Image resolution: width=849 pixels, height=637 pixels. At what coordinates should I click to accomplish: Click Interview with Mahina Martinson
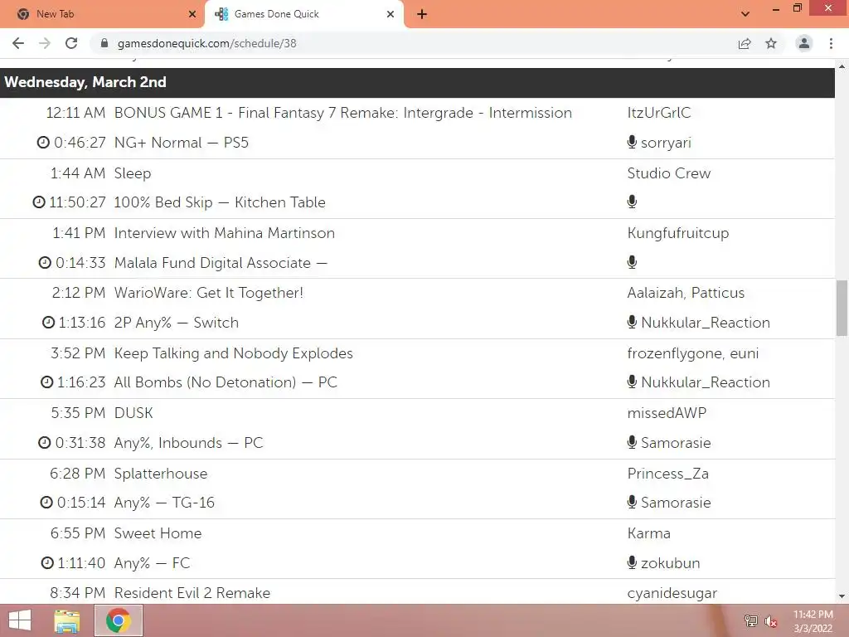[224, 233]
